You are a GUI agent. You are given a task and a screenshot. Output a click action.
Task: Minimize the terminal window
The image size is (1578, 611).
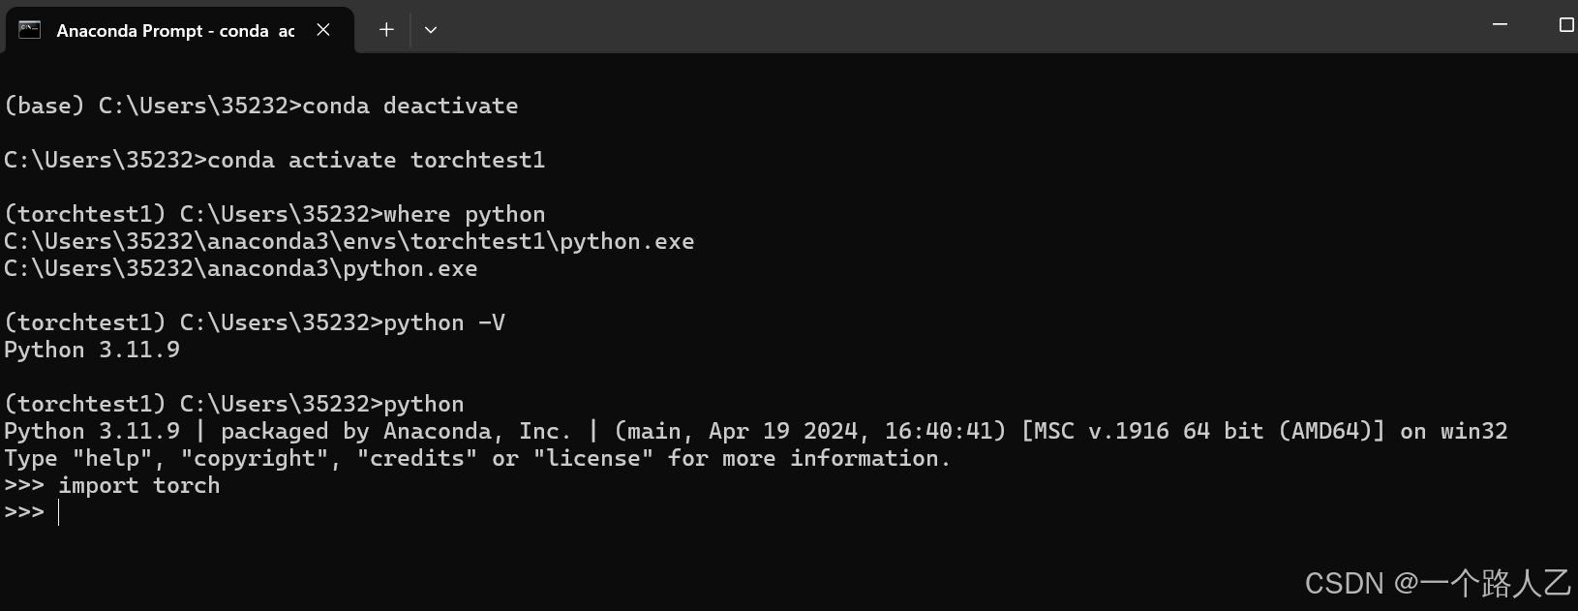tap(1500, 26)
